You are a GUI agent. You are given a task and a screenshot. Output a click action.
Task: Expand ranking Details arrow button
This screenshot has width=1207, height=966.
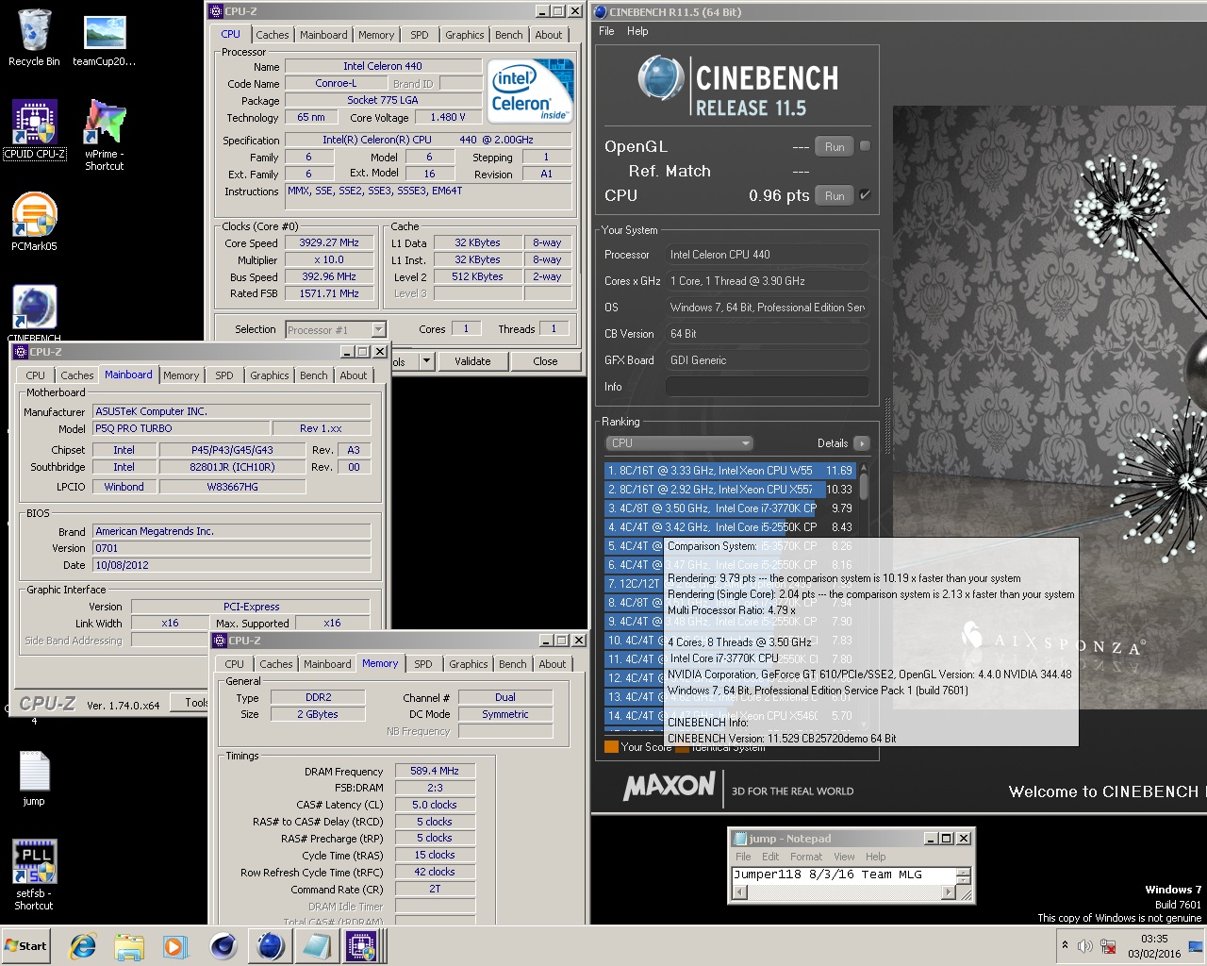(861, 442)
